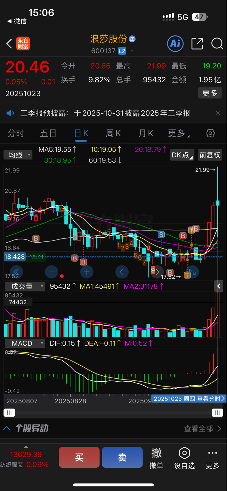The height and width of the screenshot is (491, 227).
Task: Tap the current price 20.46
Action: (27, 67)
